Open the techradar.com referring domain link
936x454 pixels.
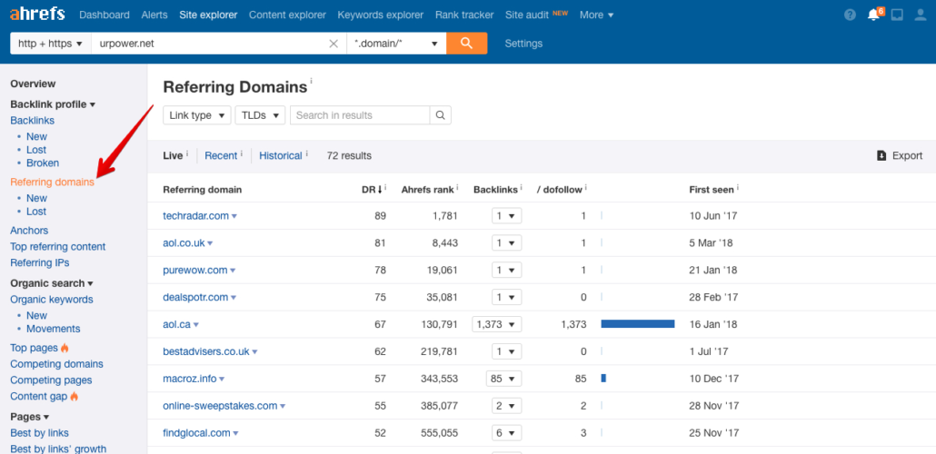(x=195, y=216)
